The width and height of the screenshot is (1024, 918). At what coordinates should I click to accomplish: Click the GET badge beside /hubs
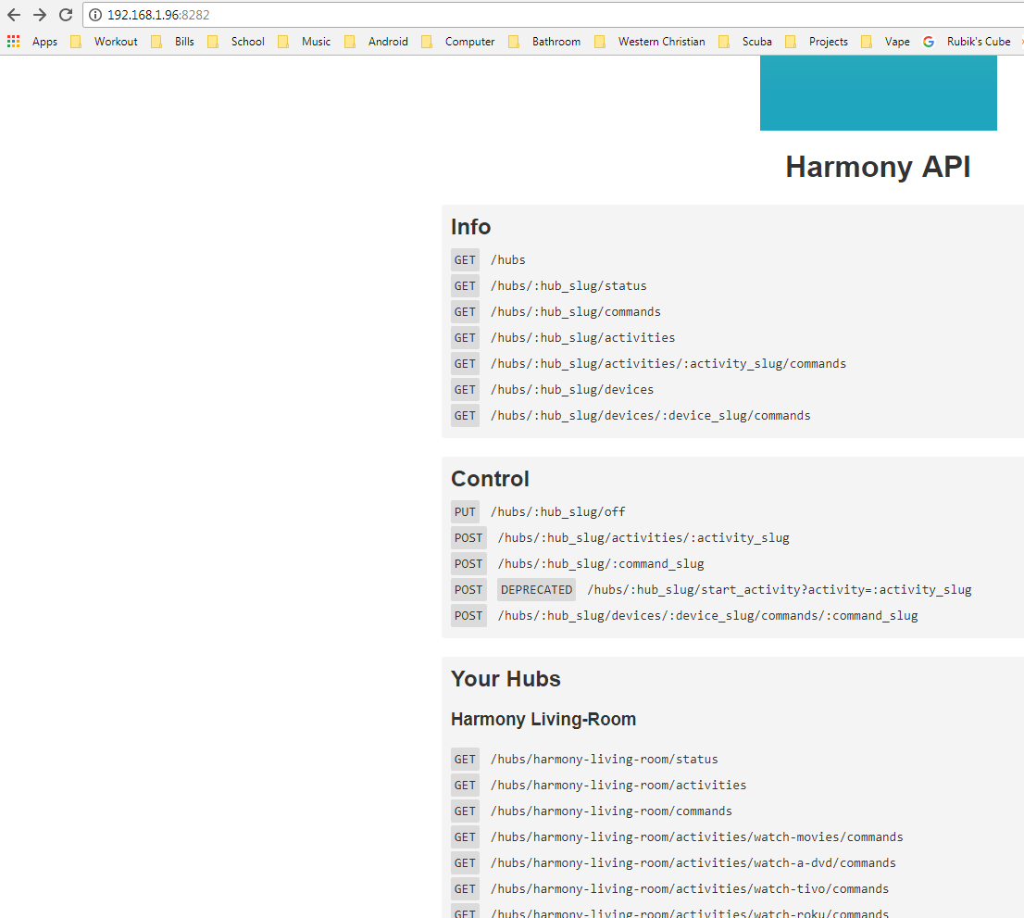click(x=465, y=260)
